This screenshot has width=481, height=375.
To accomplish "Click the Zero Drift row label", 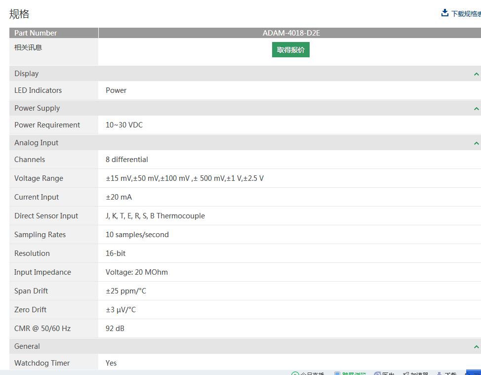I will (30, 310).
